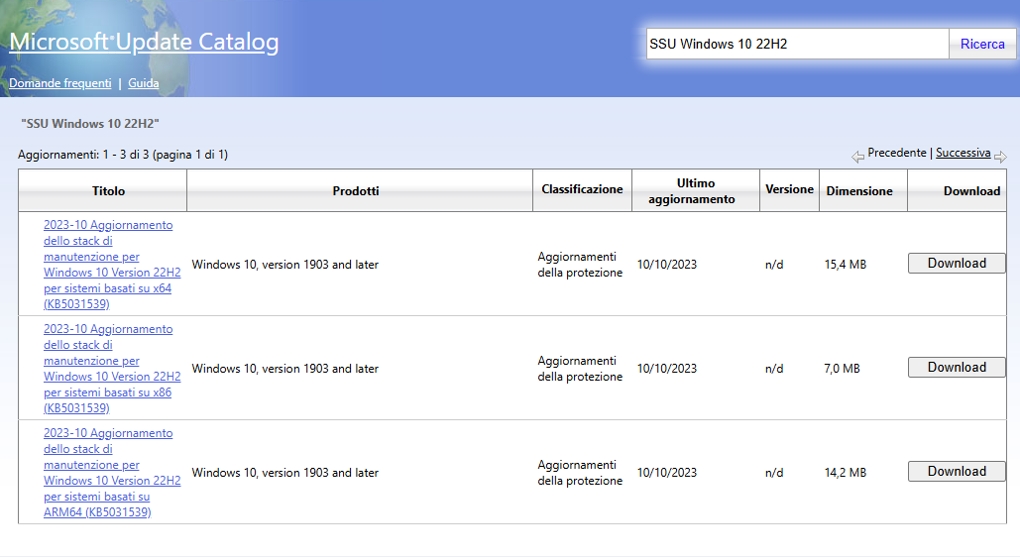
Task: Download the 7,0 MB x86 update
Action: [957, 368]
